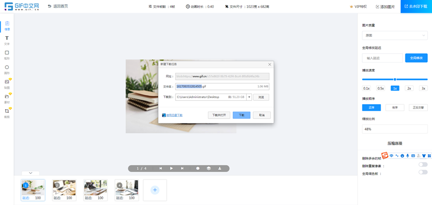Click the blue 下载 button in dialog
432x205 pixels.
[241, 115]
